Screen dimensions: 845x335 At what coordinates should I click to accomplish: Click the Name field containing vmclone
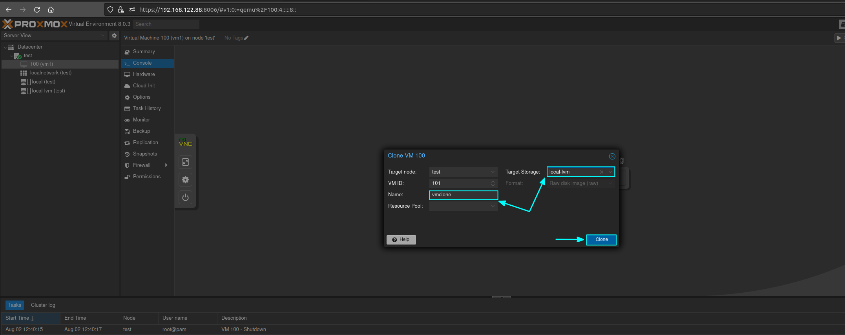(x=464, y=195)
